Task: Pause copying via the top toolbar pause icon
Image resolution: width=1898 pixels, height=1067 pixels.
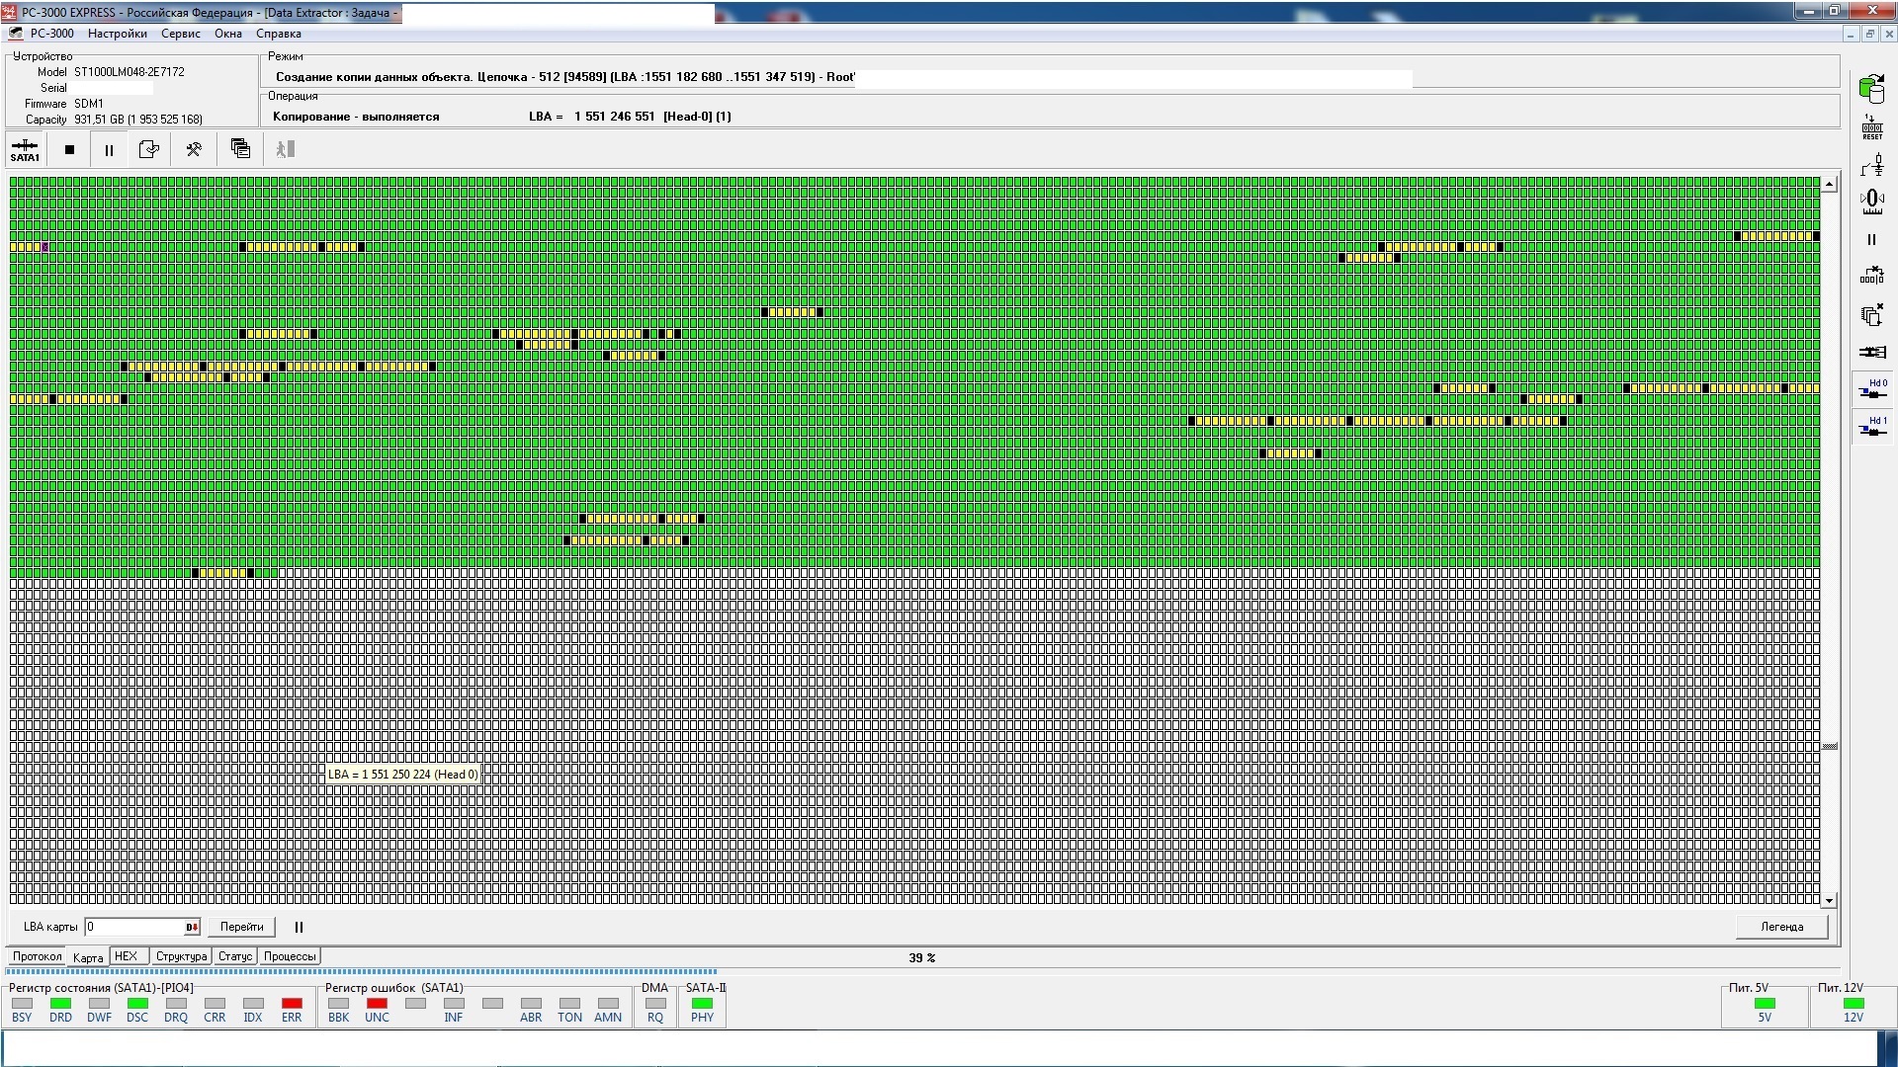Action: pyautogui.click(x=109, y=150)
